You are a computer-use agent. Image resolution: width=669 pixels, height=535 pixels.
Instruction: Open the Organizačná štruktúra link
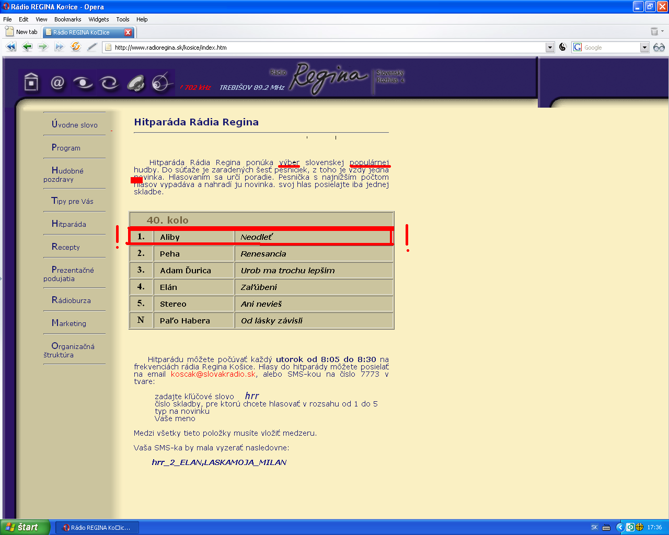tap(69, 350)
